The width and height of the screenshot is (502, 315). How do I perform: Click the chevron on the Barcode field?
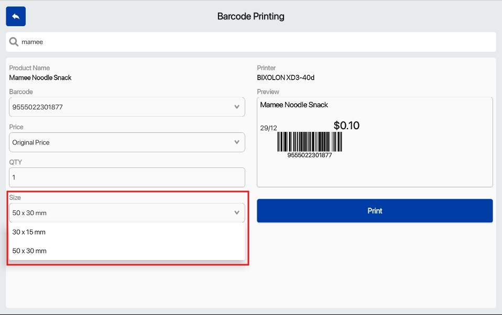[x=236, y=107]
